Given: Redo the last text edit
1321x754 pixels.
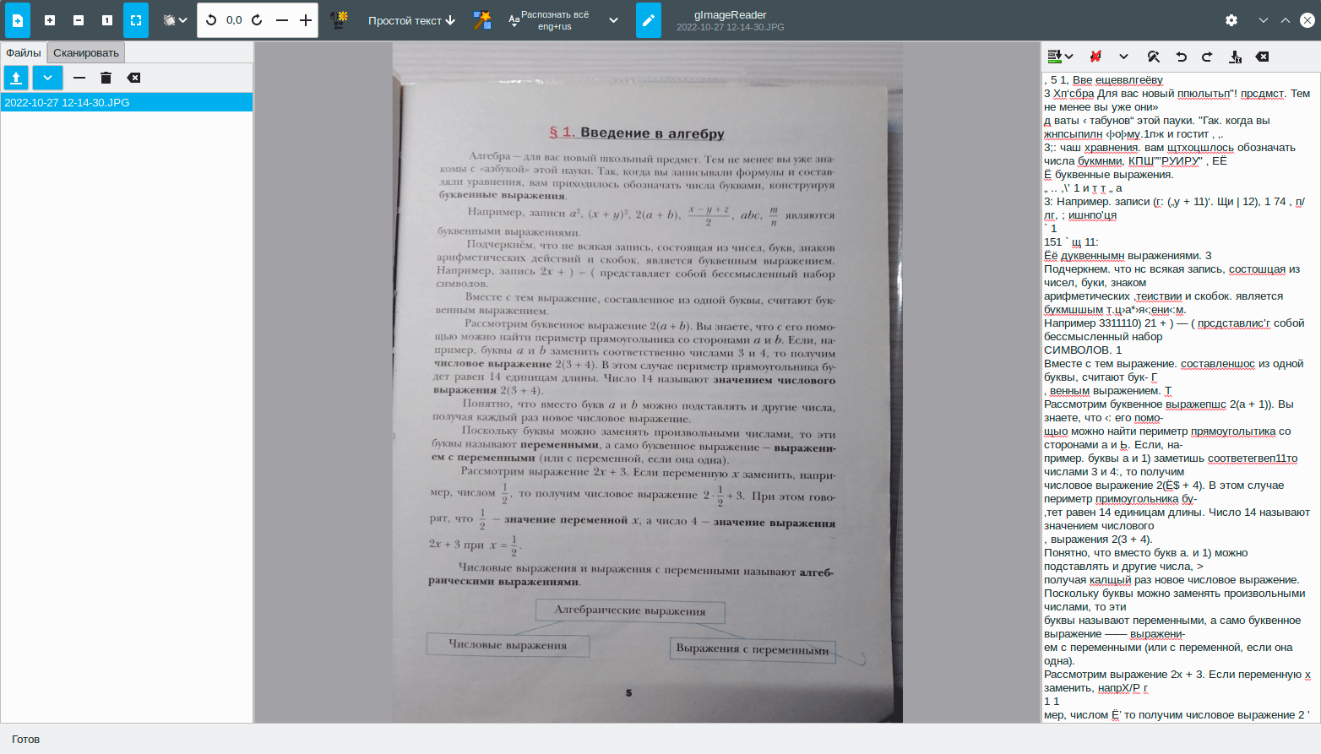Looking at the screenshot, I should 1207,57.
